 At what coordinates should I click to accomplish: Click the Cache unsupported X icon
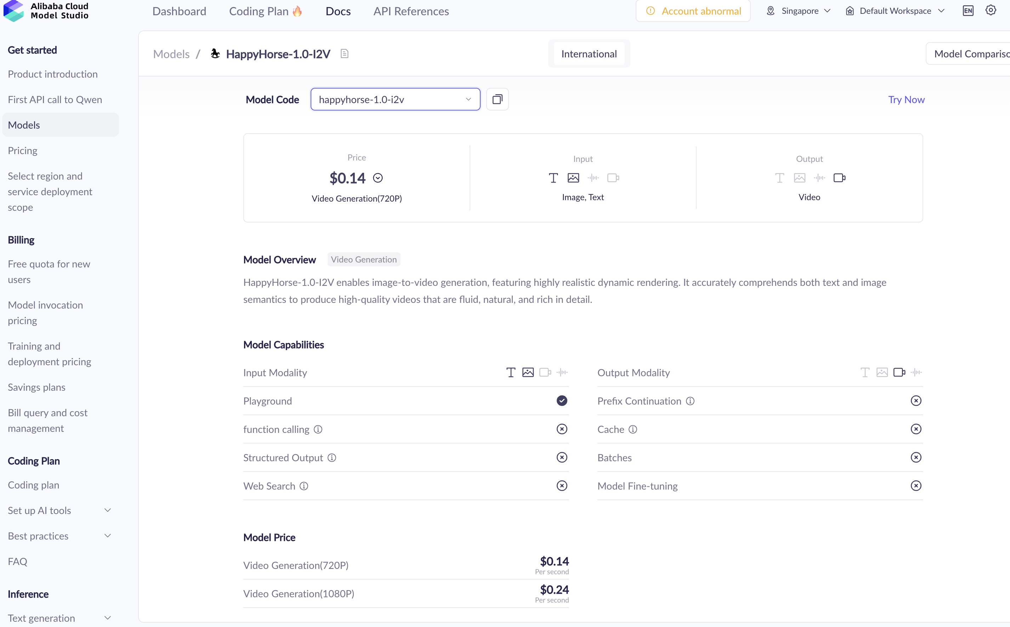point(916,429)
